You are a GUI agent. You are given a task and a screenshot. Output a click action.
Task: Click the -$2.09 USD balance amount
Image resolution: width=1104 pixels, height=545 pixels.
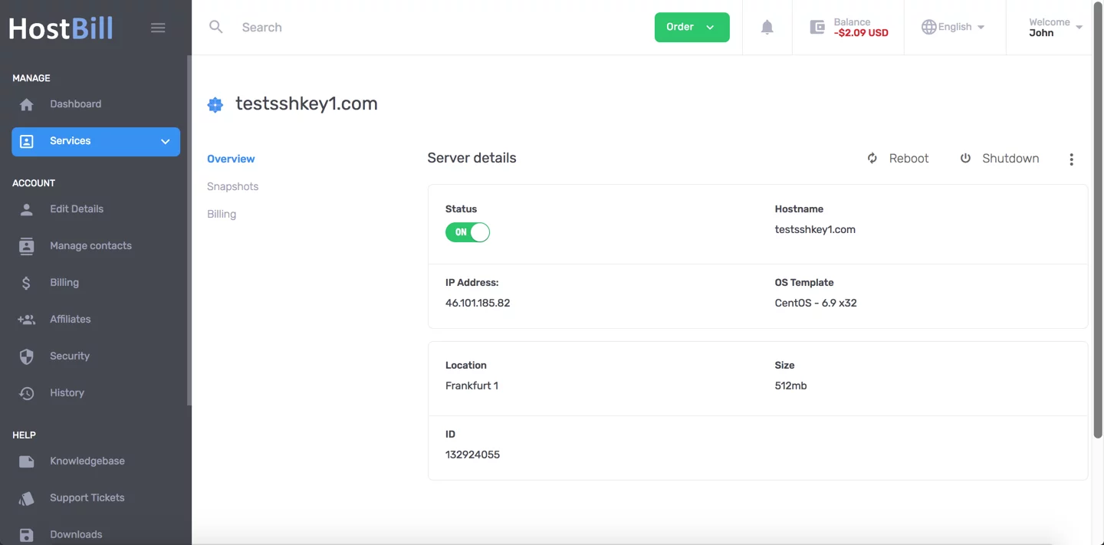[861, 33]
